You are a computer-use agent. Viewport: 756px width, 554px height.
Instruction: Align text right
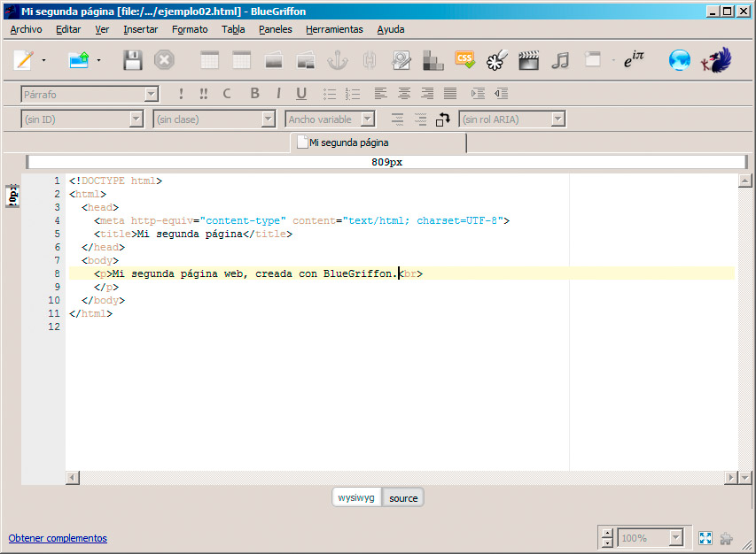point(427,94)
